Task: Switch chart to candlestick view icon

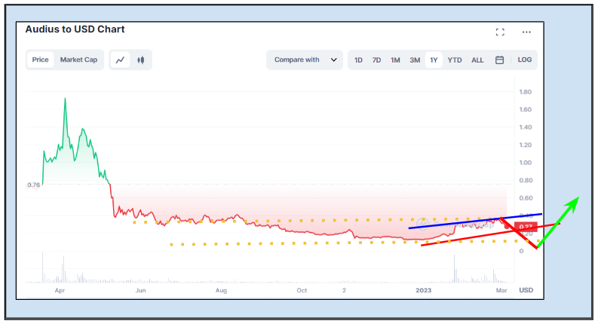Action: coord(141,60)
